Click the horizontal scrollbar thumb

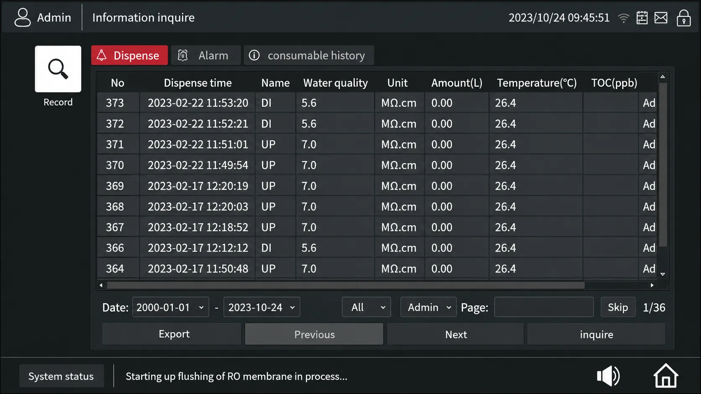[x=346, y=285]
